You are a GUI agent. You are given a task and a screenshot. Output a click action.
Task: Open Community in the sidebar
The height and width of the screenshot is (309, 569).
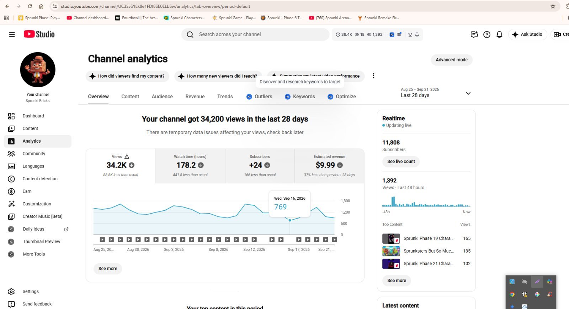[37, 154]
